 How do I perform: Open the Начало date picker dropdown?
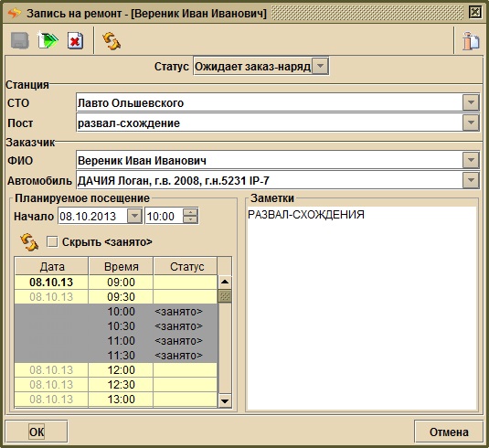(x=134, y=216)
